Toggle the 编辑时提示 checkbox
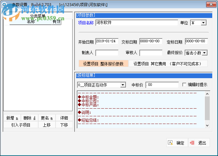The image size is (218, 156). [184, 85]
